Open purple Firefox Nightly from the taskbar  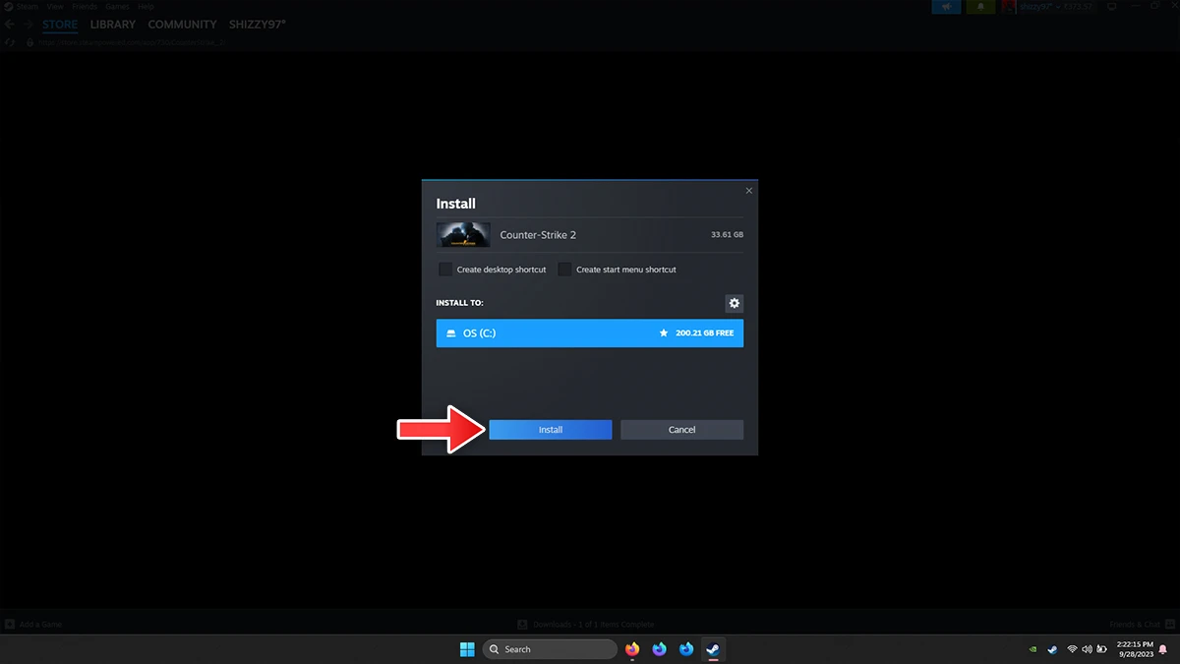coord(660,649)
